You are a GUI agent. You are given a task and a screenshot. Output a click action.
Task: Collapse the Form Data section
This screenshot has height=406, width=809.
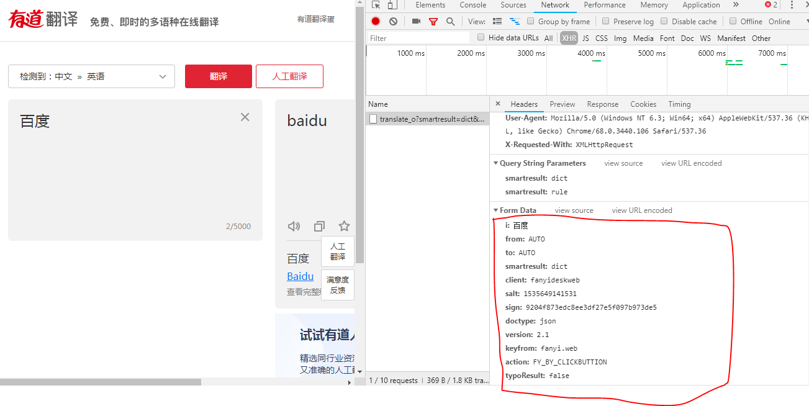[x=495, y=210]
